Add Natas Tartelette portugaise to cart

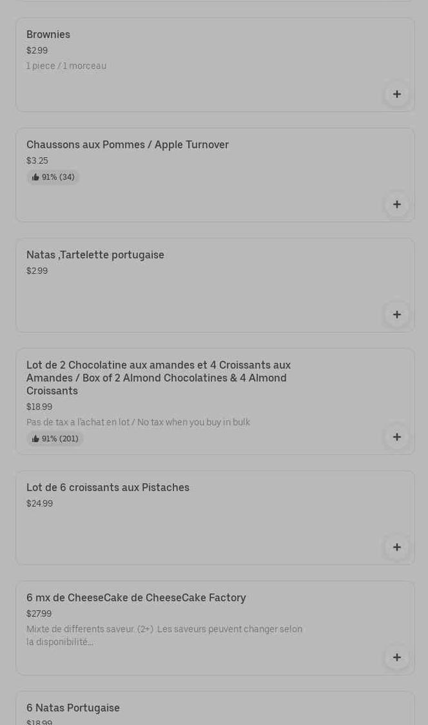point(396,314)
